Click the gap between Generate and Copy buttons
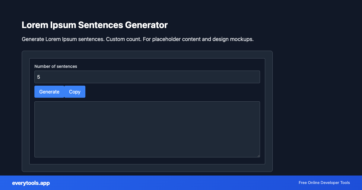The image size is (362, 190). coord(64,92)
